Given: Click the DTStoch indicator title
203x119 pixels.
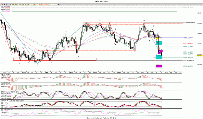Looking at the screenshot, I should [12, 101].
